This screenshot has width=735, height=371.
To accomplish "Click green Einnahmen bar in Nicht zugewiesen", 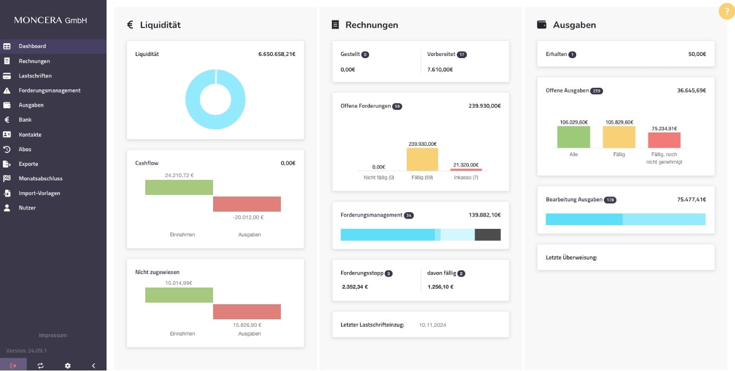I will tap(179, 295).
